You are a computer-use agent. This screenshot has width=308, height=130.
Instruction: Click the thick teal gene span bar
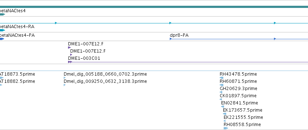(154, 7)
